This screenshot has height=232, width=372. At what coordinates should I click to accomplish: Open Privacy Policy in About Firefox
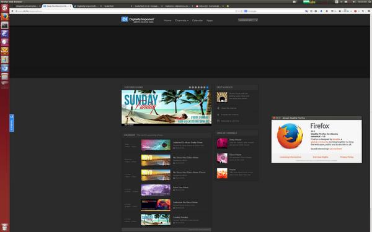(347, 157)
